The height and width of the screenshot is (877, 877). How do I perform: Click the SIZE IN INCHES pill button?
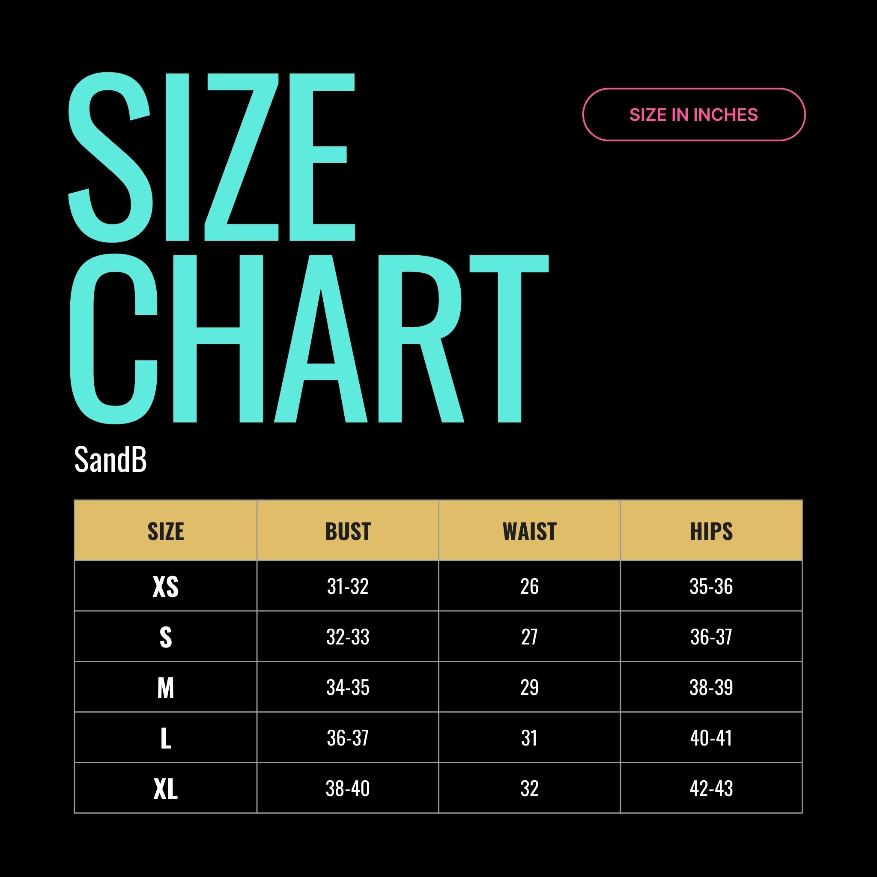[x=694, y=114]
